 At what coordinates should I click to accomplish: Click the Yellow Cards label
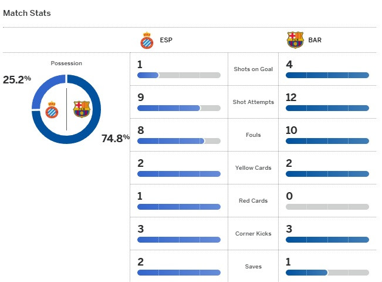pyautogui.click(x=253, y=168)
